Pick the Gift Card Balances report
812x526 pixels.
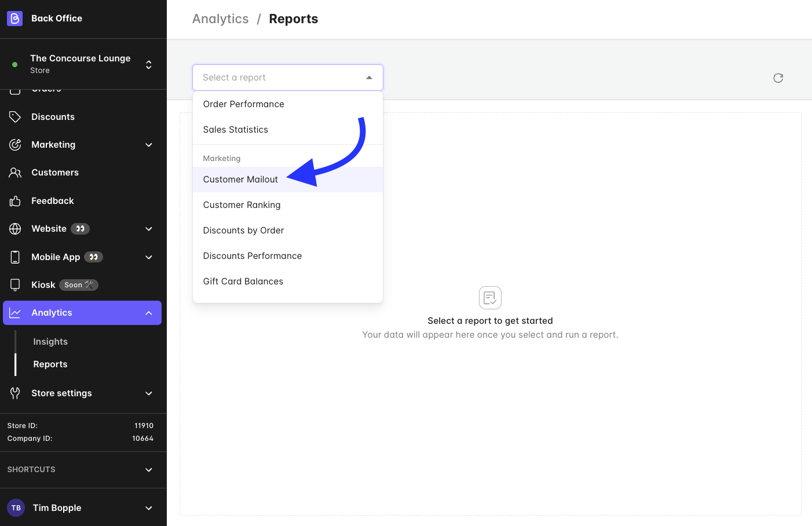point(243,282)
